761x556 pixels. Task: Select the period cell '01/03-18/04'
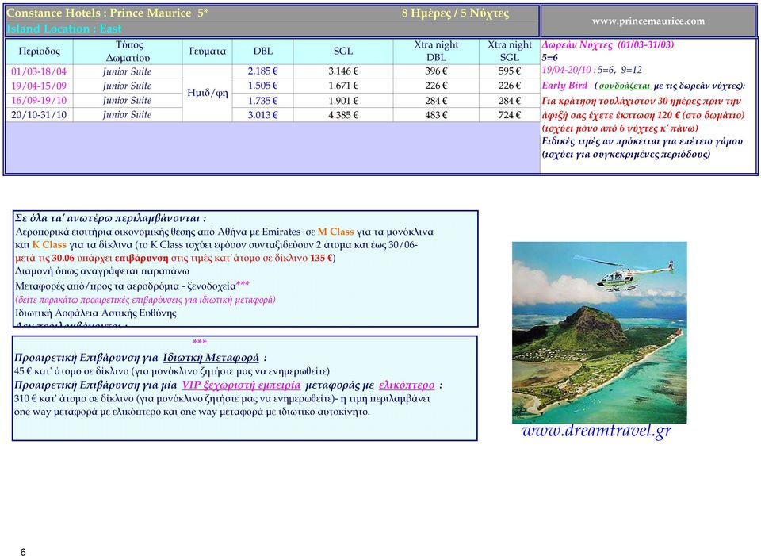coord(39,71)
